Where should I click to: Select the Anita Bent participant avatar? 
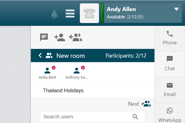pyautogui.click(x=47, y=71)
